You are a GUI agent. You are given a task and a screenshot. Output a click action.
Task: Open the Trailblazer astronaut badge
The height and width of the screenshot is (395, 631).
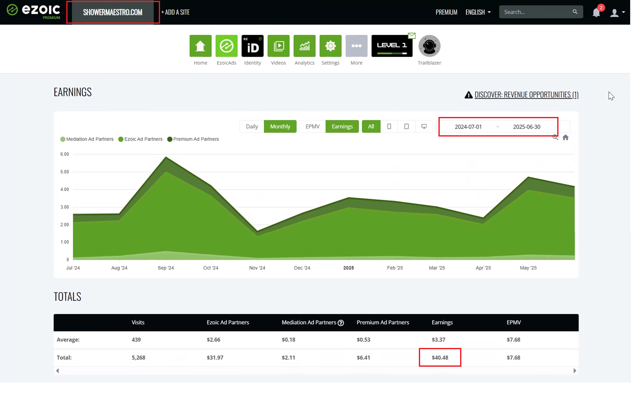click(429, 46)
